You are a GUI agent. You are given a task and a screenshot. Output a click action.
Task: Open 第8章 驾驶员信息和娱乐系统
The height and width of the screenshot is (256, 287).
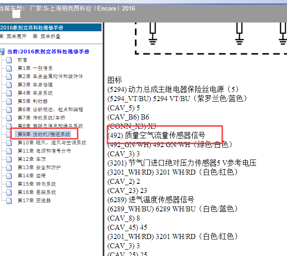pyautogui.click(x=50, y=126)
